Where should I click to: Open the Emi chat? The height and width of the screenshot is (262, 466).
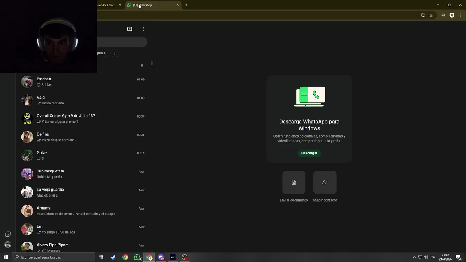pos(84,229)
